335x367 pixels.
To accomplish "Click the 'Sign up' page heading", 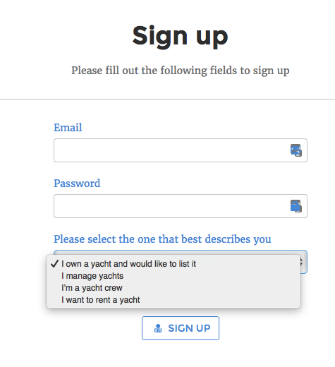I will point(181,37).
